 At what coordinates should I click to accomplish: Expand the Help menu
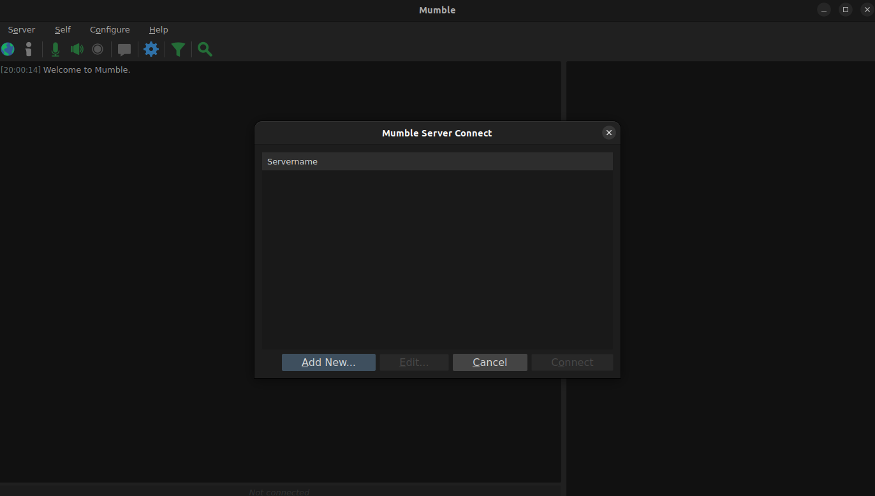coord(158,29)
